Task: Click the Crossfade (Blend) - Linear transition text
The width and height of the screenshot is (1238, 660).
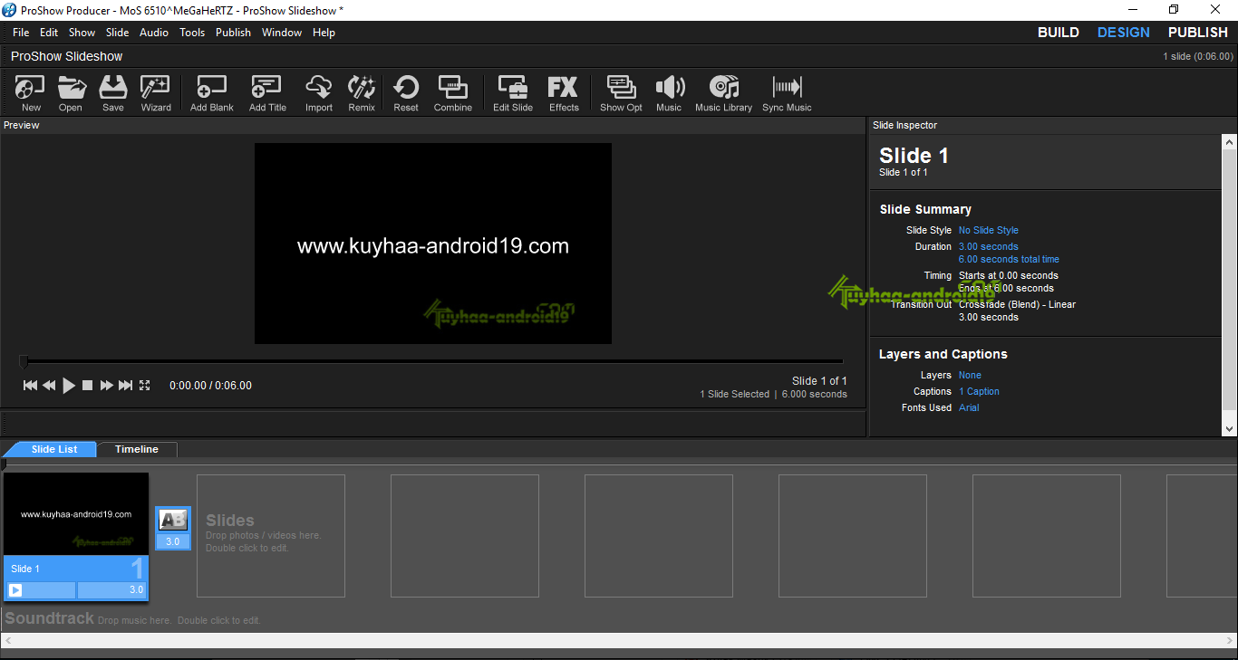Action: (1017, 304)
